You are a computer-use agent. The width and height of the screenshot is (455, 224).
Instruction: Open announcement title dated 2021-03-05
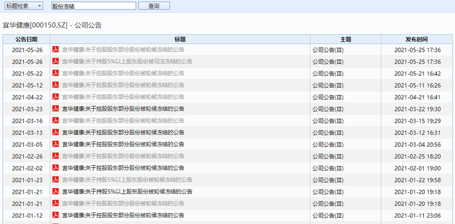click(123, 144)
